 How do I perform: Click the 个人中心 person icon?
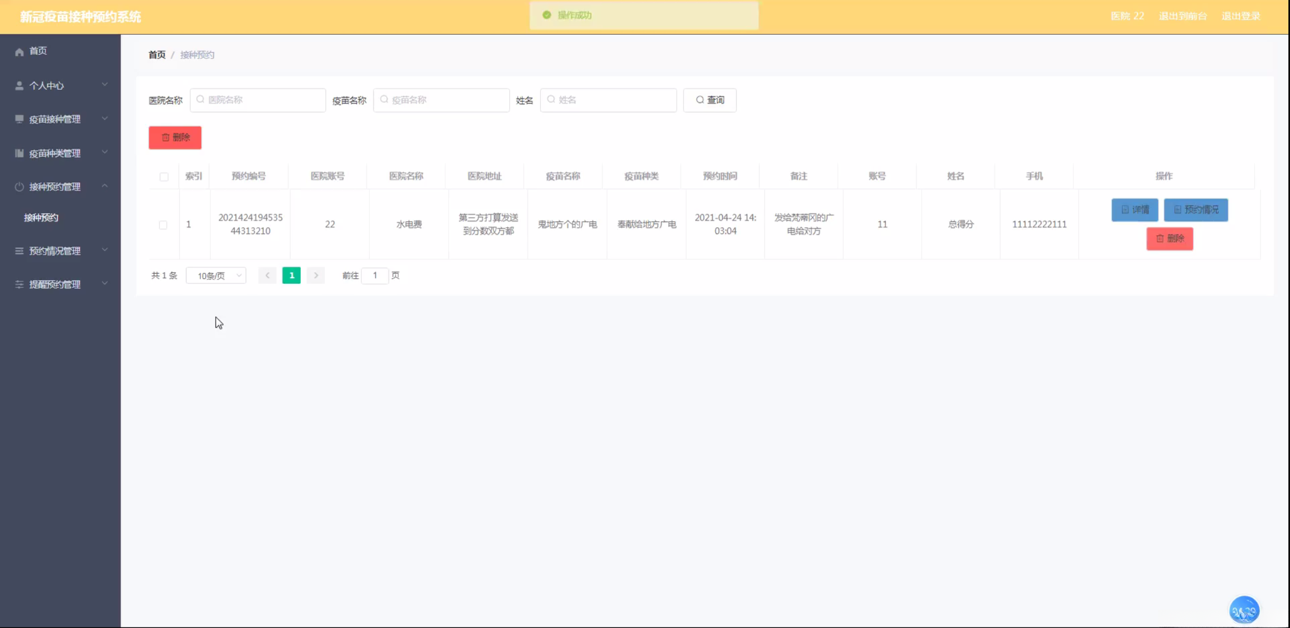(20, 86)
